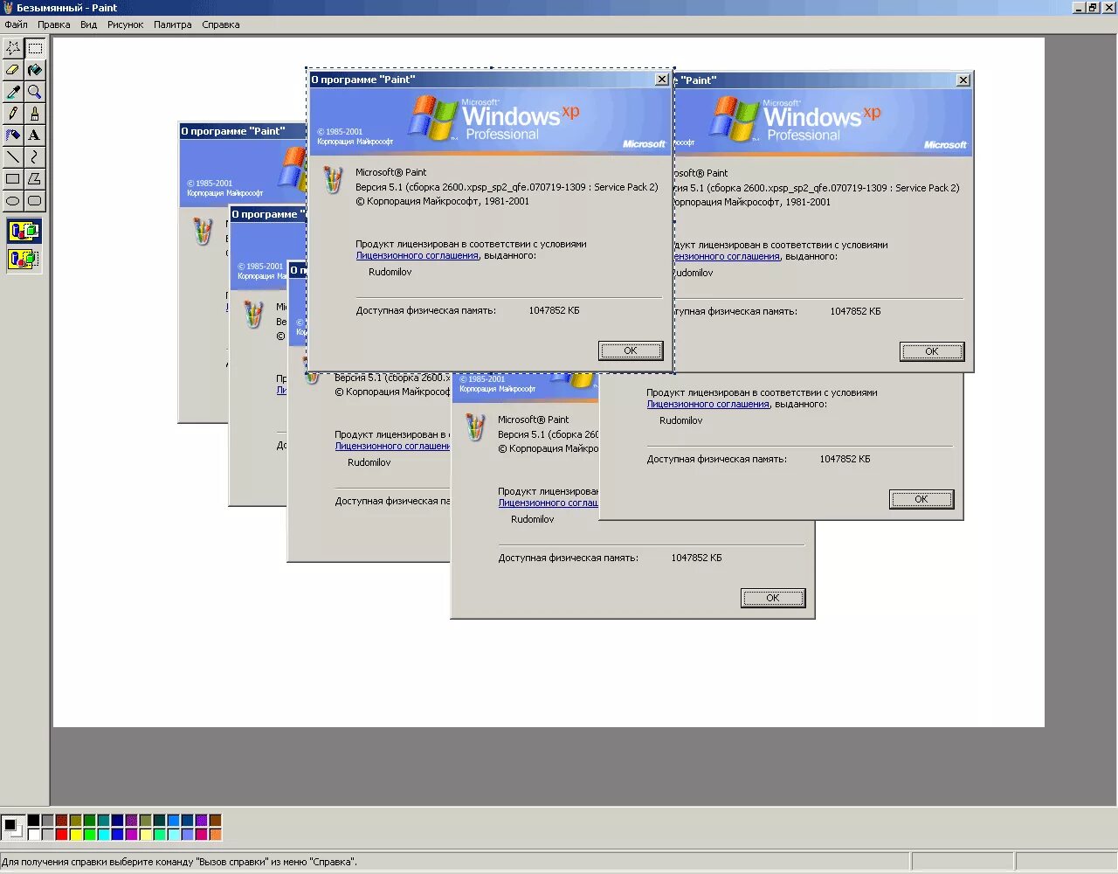Select the rectangular Select tool
The width and height of the screenshot is (1118, 874).
pos(35,48)
